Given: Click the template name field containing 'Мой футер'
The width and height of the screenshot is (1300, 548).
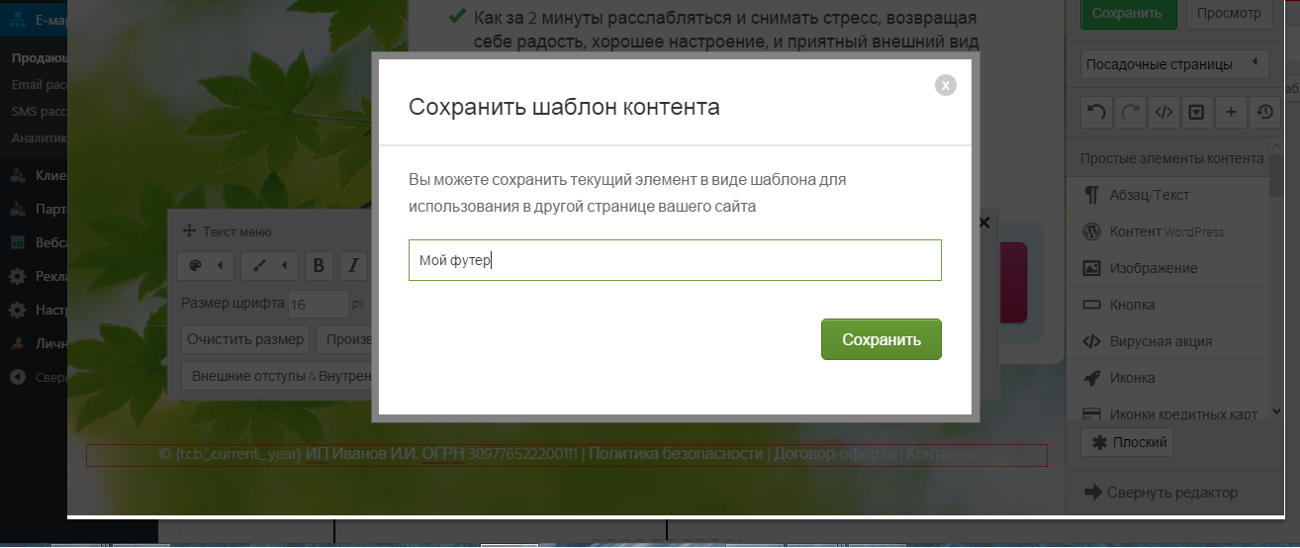Looking at the screenshot, I should point(675,260).
